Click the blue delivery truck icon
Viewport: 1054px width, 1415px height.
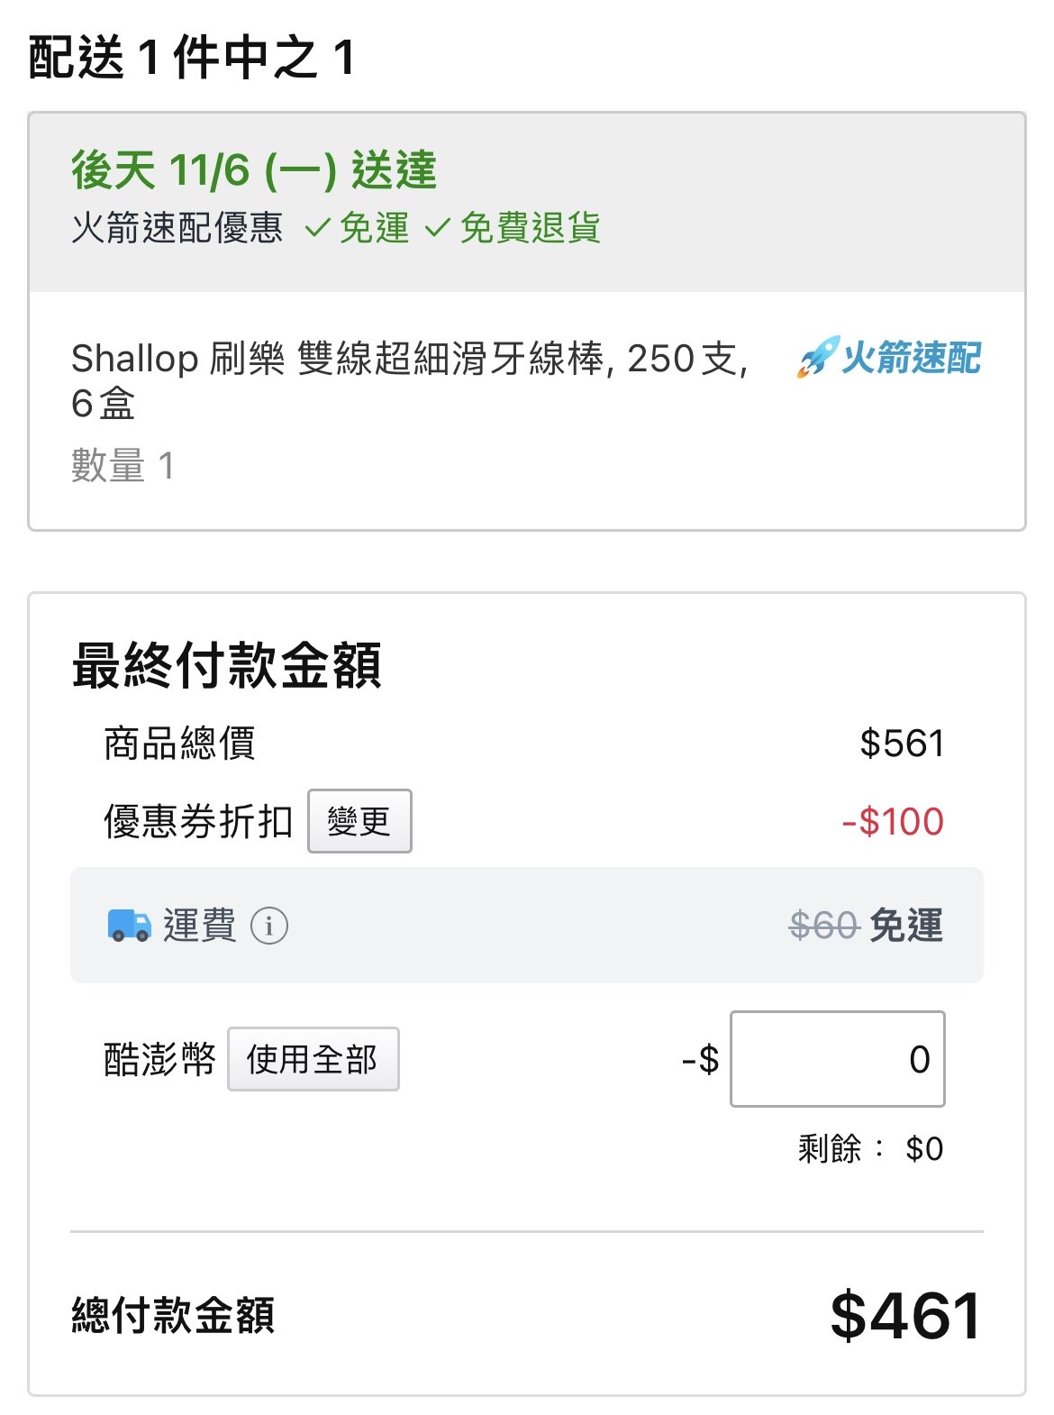[x=130, y=925]
